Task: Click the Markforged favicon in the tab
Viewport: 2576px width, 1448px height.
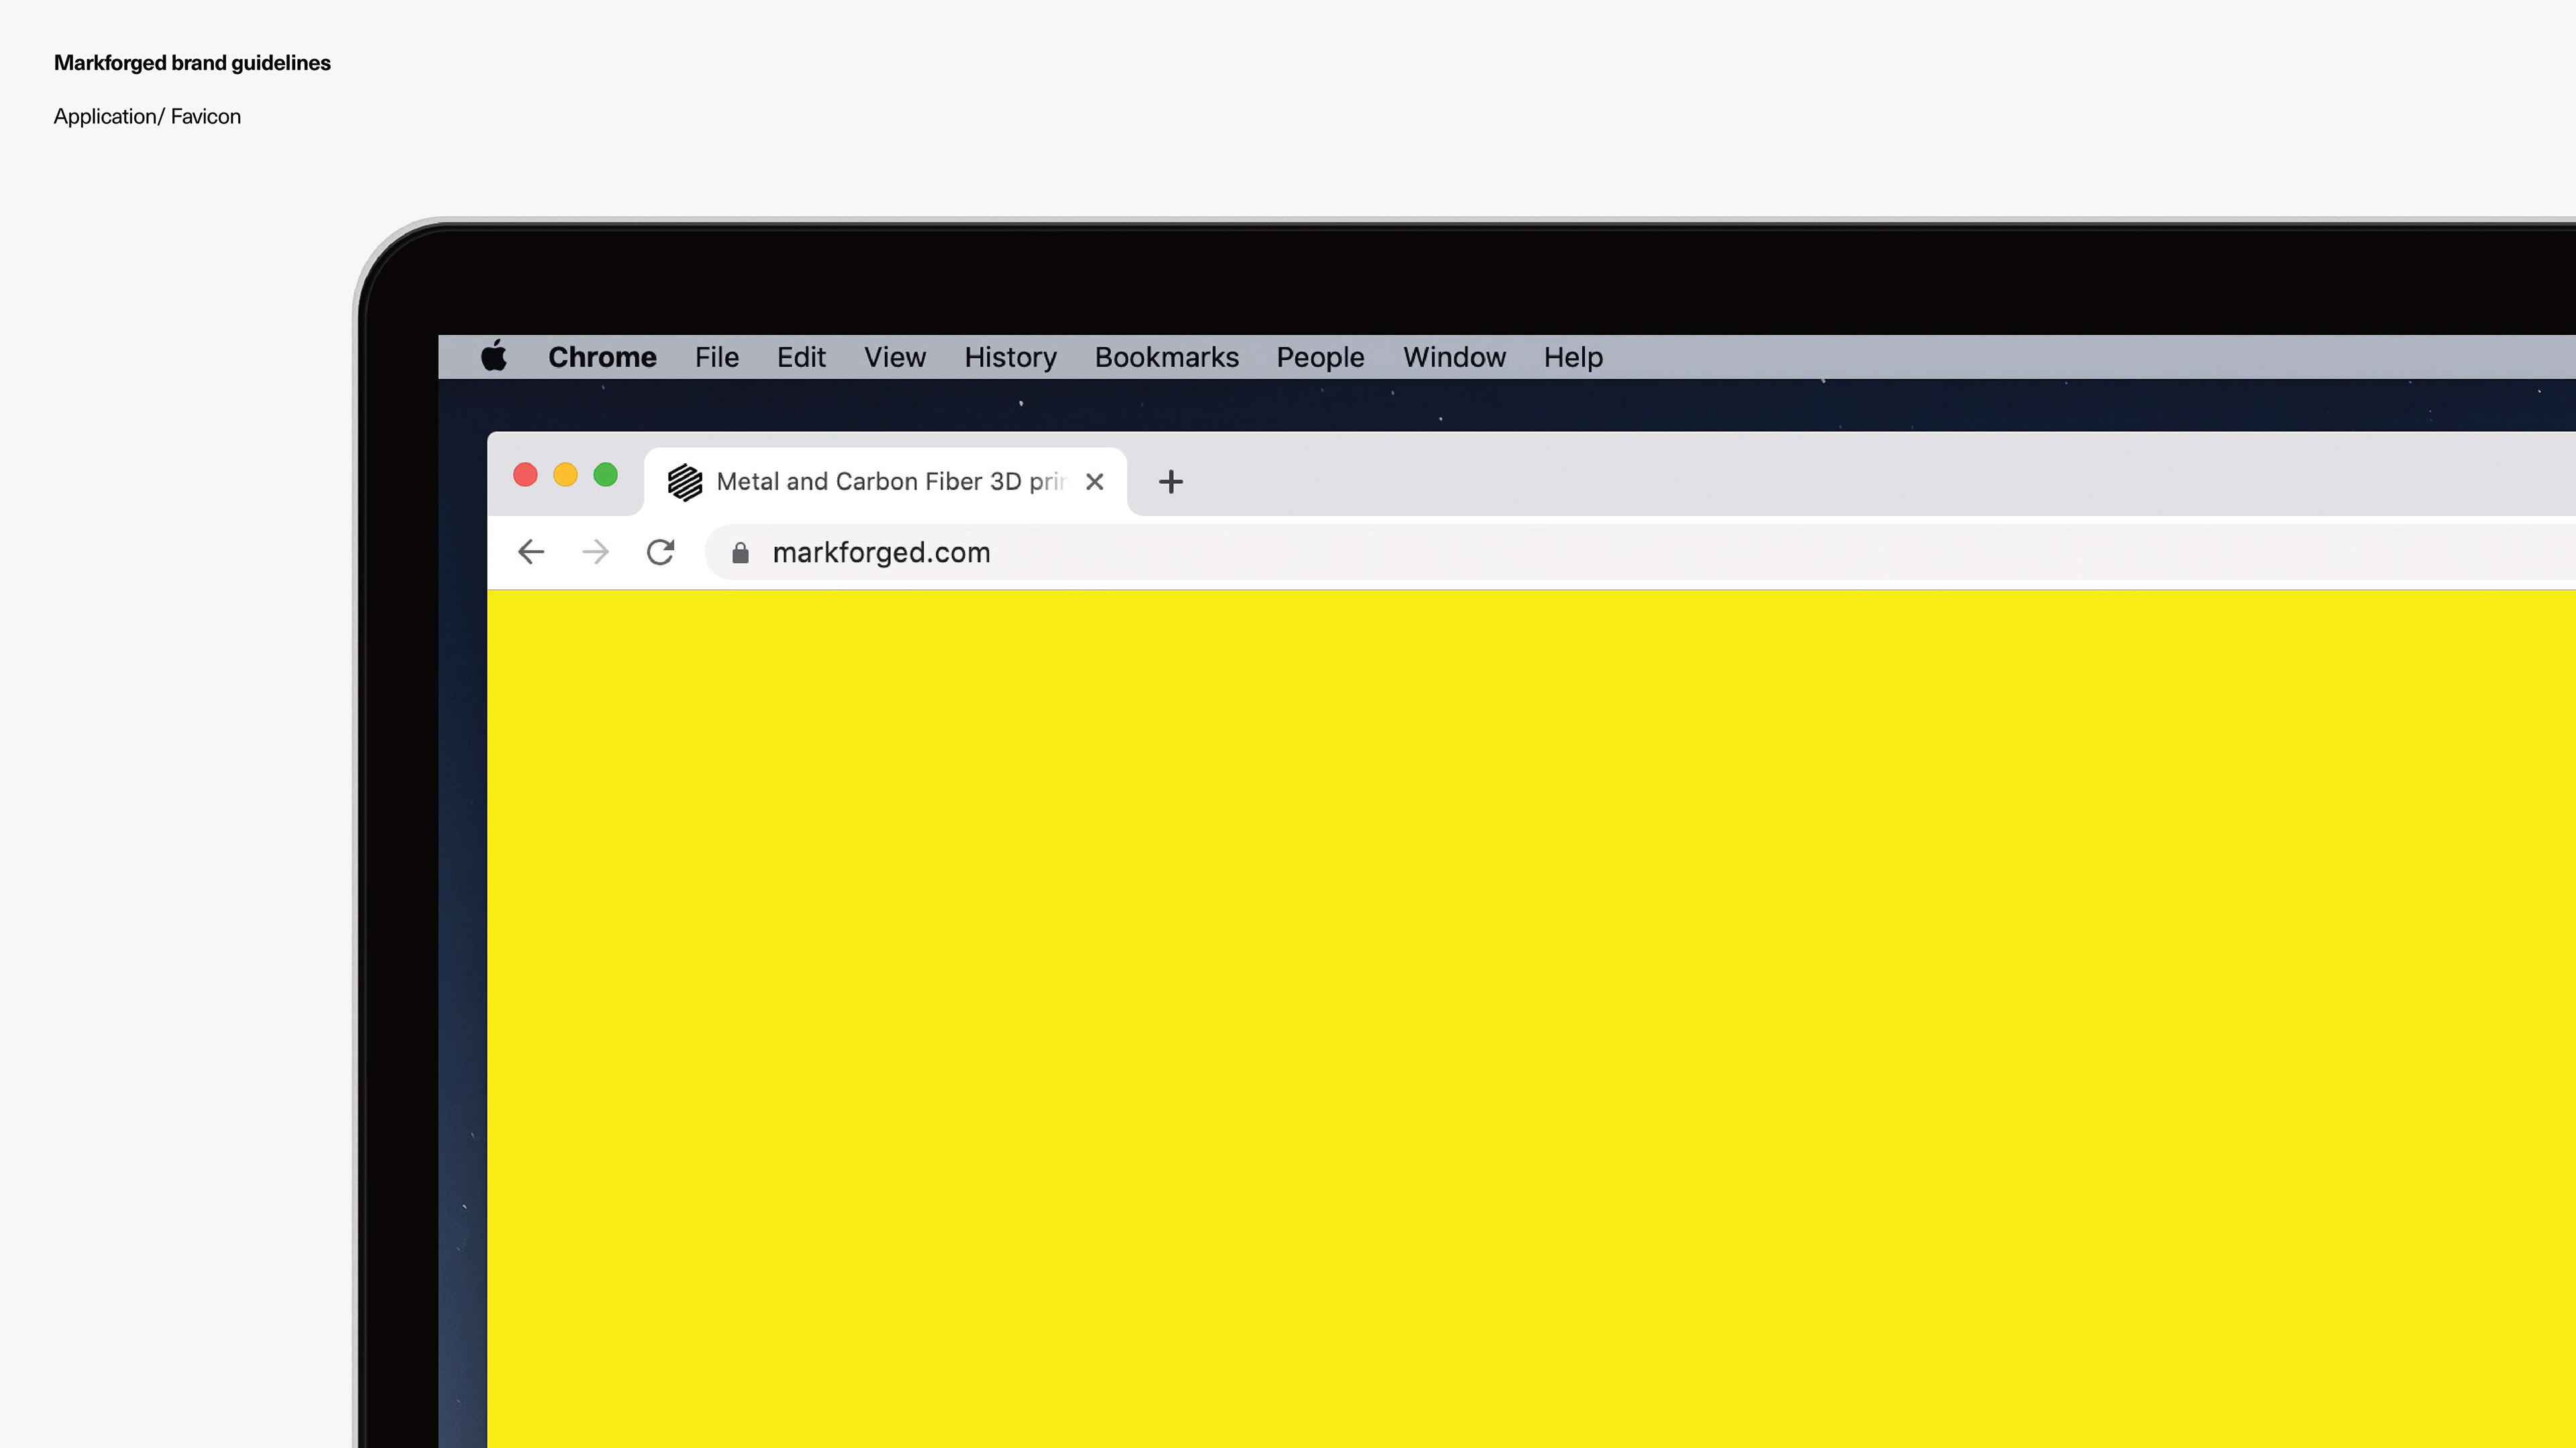Action: pos(685,482)
